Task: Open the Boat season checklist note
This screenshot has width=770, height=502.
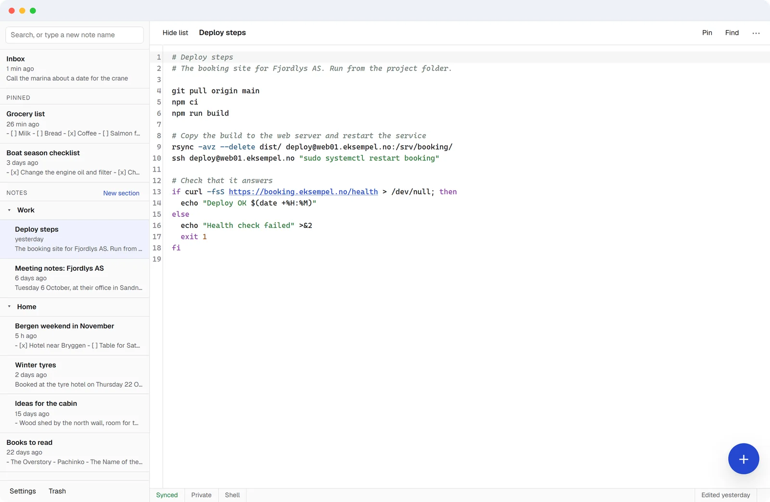Action: coord(75,163)
